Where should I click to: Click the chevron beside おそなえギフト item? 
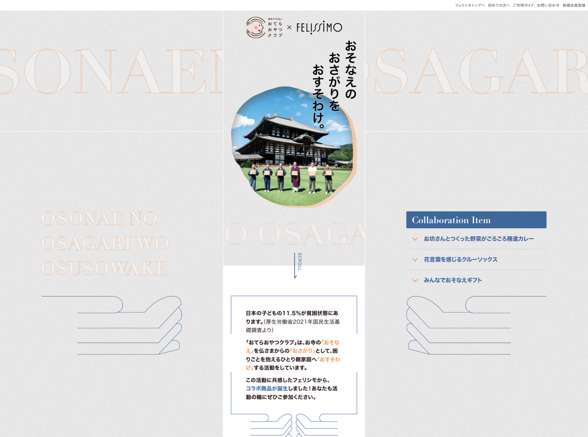[x=415, y=280]
